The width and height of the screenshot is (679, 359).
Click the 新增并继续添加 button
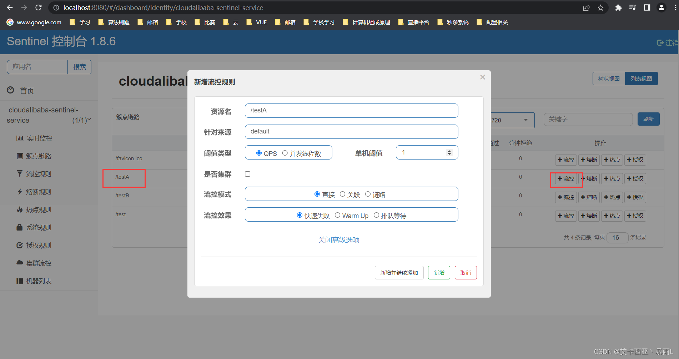point(399,273)
